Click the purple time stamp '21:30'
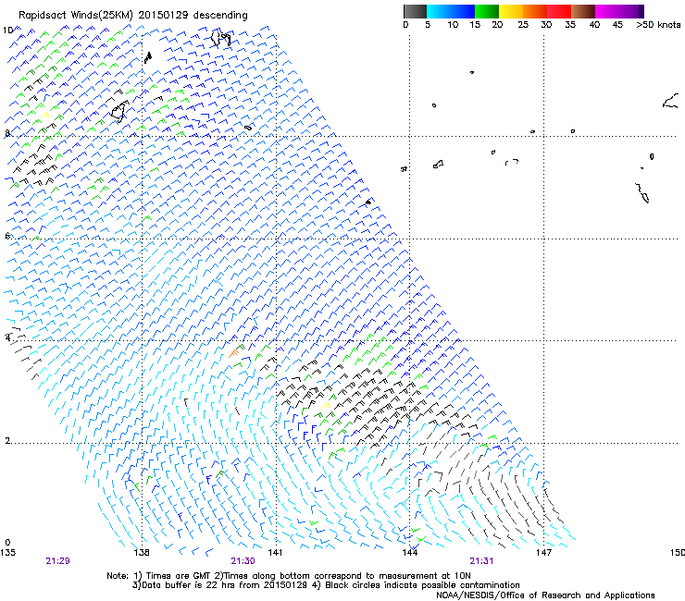685x601 pixels. point(243,561)
